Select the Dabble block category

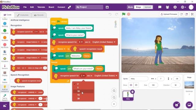[5, 81]
